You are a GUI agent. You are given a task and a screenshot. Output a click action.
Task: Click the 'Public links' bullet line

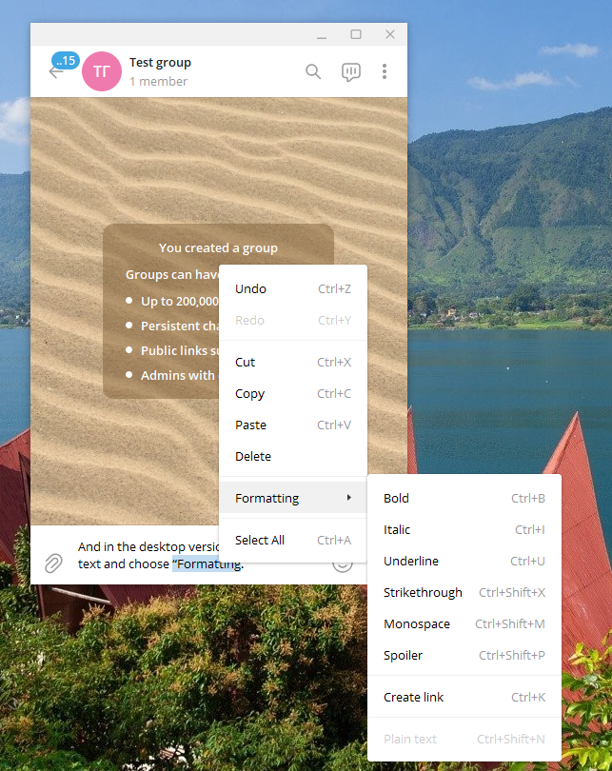172,350
